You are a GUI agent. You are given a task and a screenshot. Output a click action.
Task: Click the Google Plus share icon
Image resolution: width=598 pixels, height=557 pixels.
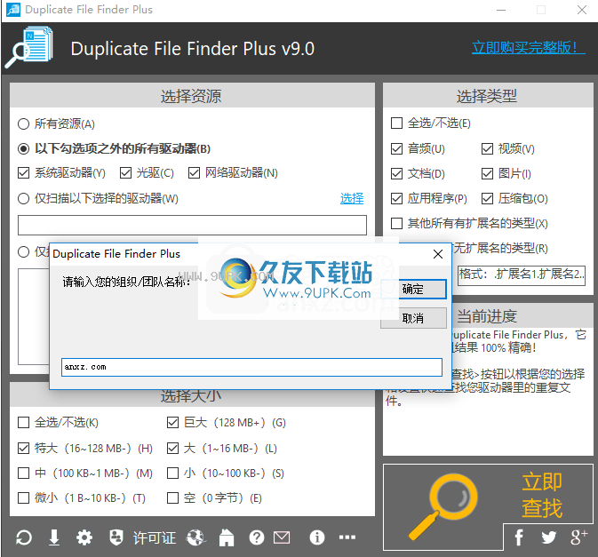pos(579,537)
